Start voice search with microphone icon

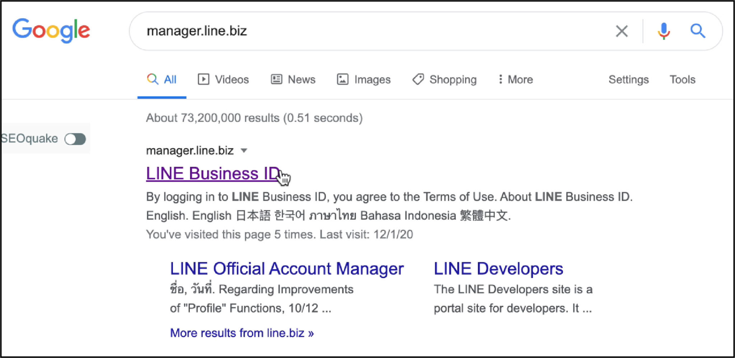click(664, 31)
